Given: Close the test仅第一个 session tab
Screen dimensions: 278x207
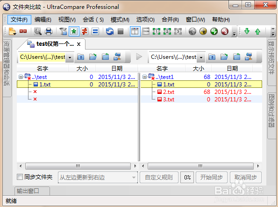Looking at the screenshot, I should (x=78, y=44).
